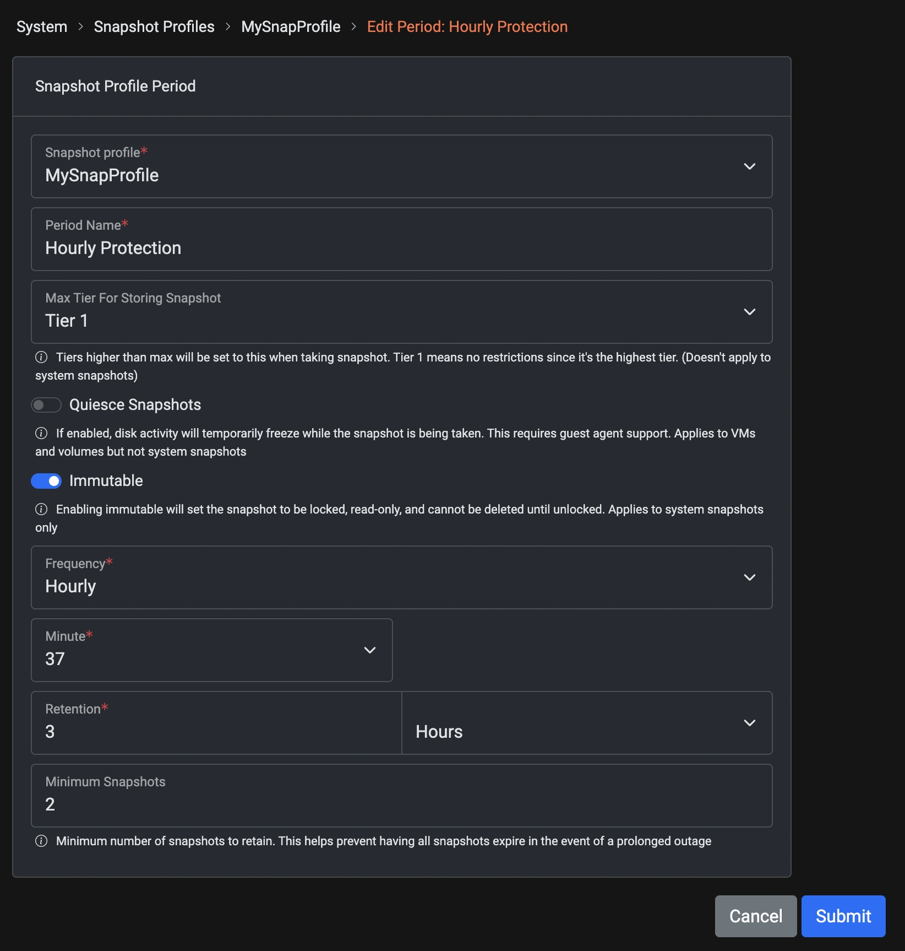The width and height of the screenshot is (905, 951).
Task: Open the Minute dropdown showing 37
Action: tap(369, 650)
